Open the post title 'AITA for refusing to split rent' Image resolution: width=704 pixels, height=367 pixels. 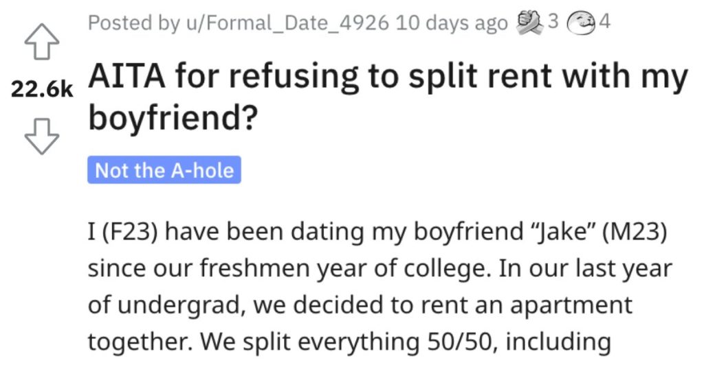388,96
